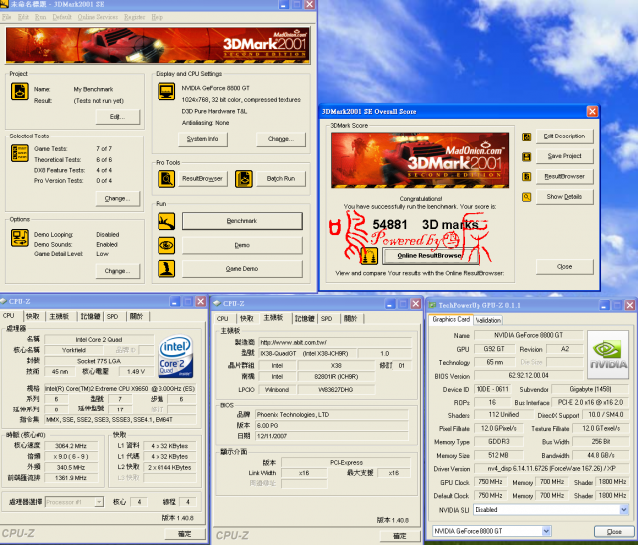Open the Online Services menu

(98, 17)
